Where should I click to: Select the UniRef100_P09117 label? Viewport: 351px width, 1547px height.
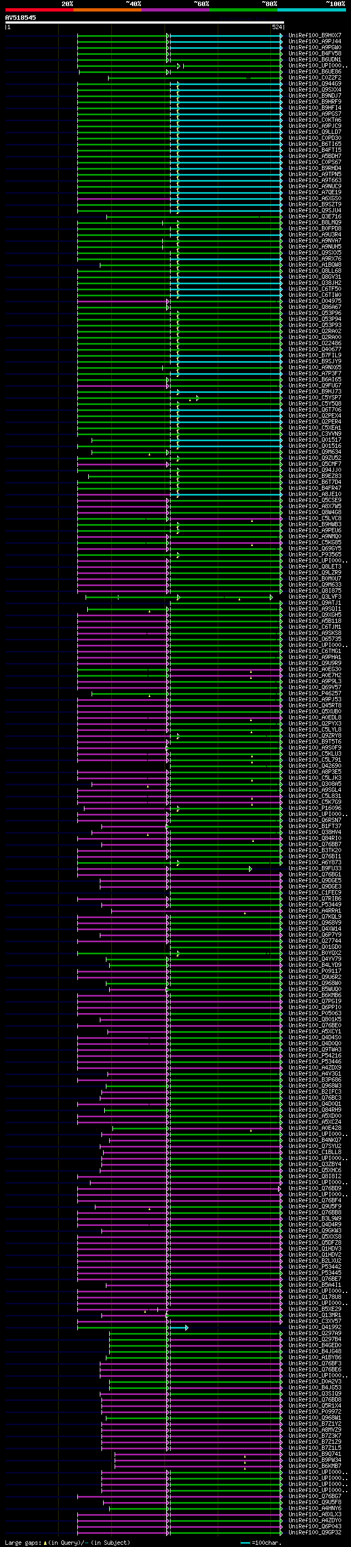(x=315, y=971)
